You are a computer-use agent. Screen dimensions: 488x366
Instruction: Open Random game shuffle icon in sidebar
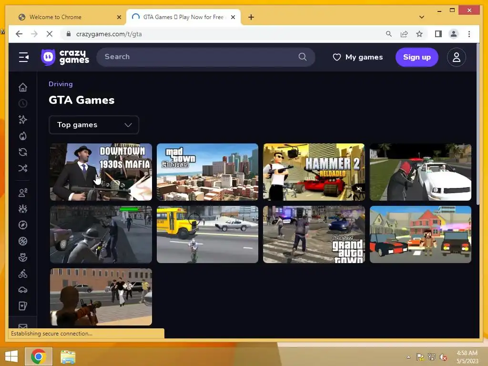pos(23,168)
